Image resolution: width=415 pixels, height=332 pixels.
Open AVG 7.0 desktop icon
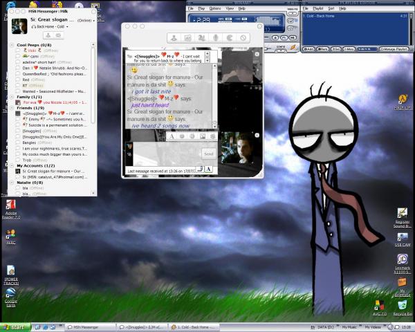point(380,308)
